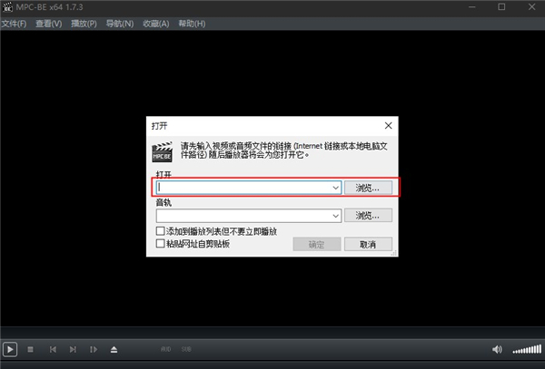The image size is (545, 369).
Task: Close the MPC-BE main window
Action: pos(531,7)
